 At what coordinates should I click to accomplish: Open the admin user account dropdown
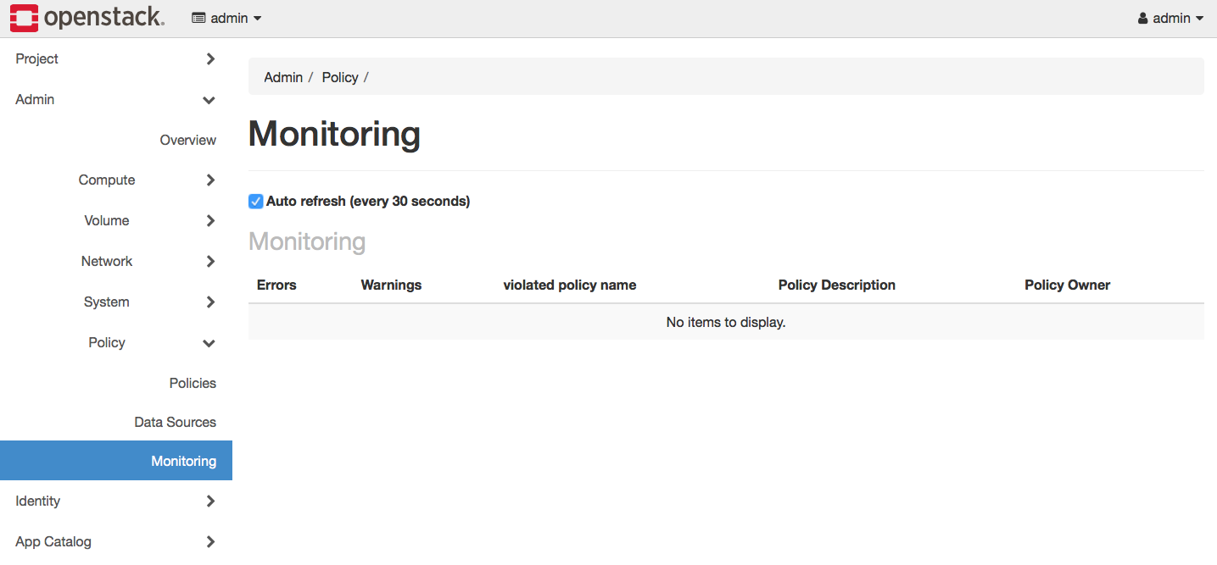tap(1171, 18)
